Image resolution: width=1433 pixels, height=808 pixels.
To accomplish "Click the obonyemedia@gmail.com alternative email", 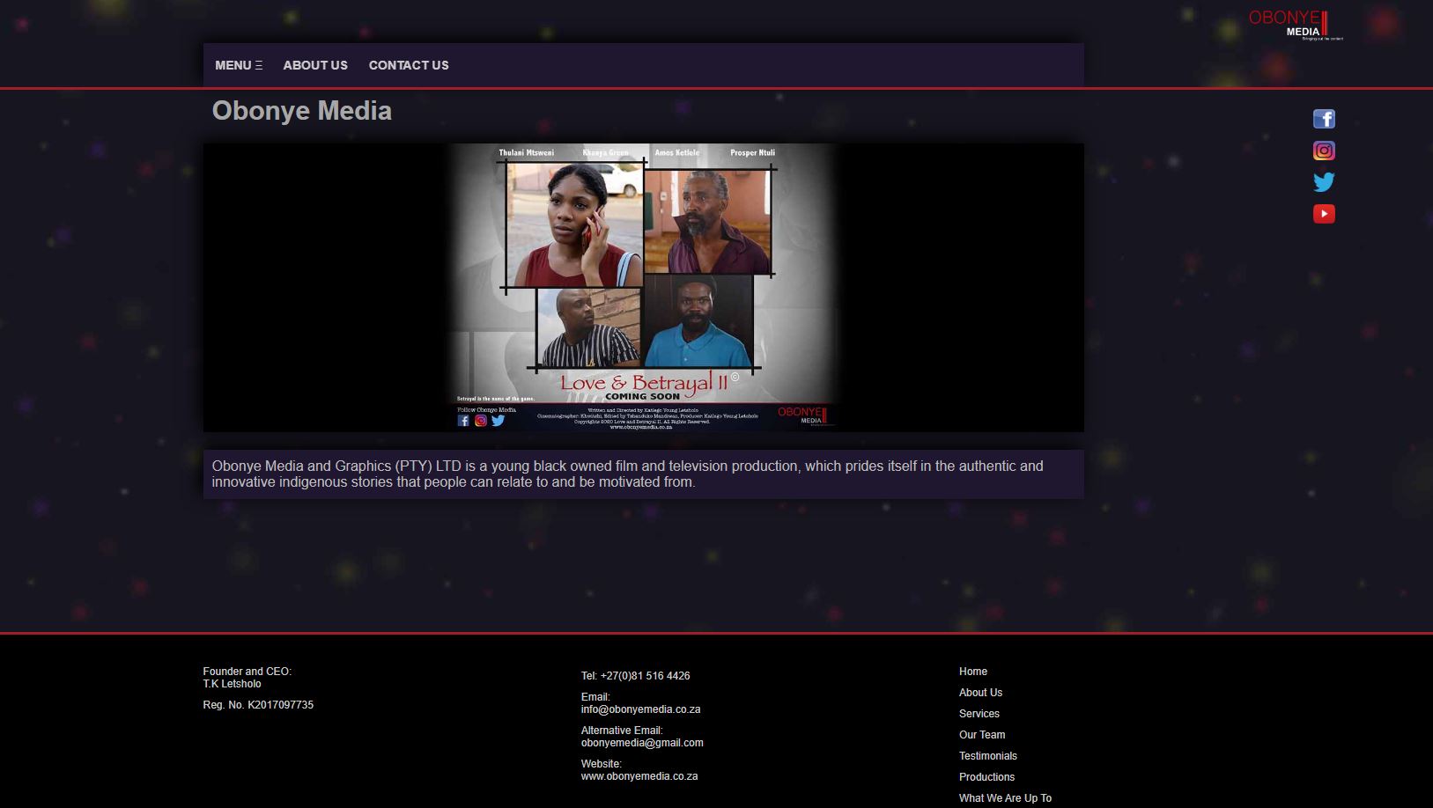I will tap(642, 743).
